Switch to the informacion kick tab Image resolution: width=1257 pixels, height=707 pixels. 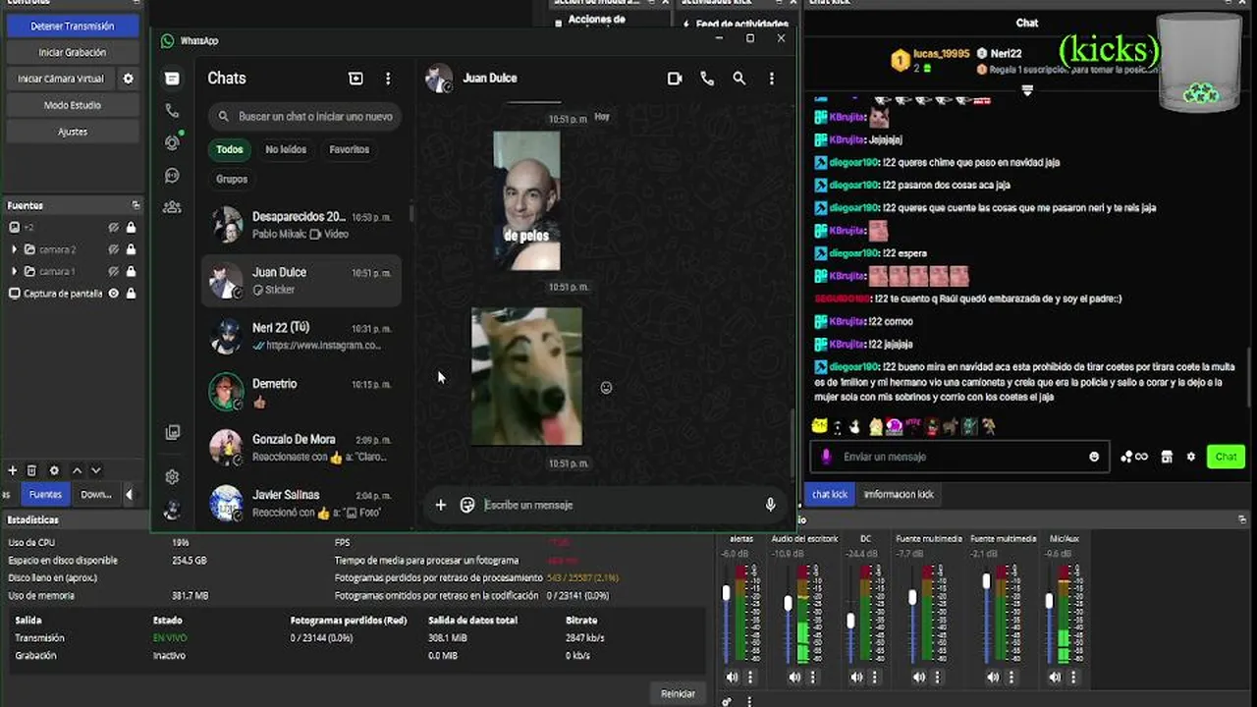899,495
